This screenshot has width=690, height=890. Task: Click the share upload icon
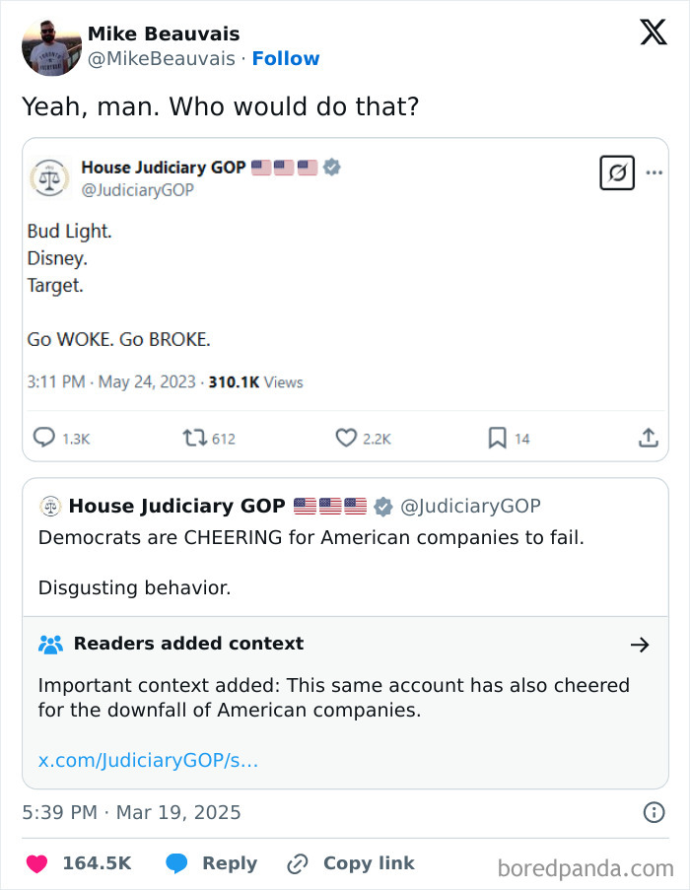648,438
